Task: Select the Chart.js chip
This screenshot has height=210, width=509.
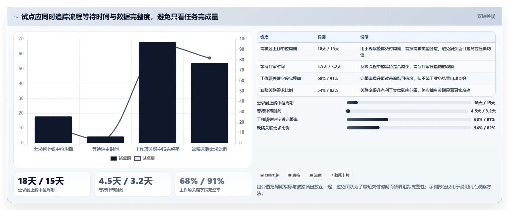Action: click(269, 175)
